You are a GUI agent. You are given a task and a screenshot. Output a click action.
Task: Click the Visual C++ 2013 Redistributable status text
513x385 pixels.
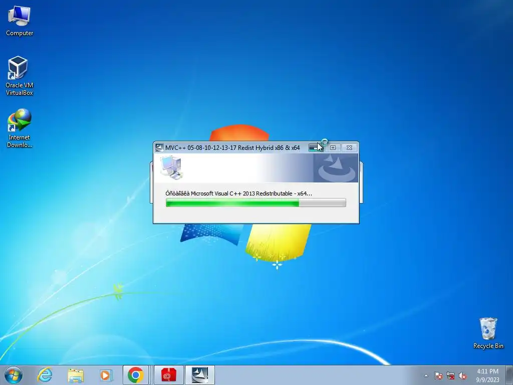238,194
